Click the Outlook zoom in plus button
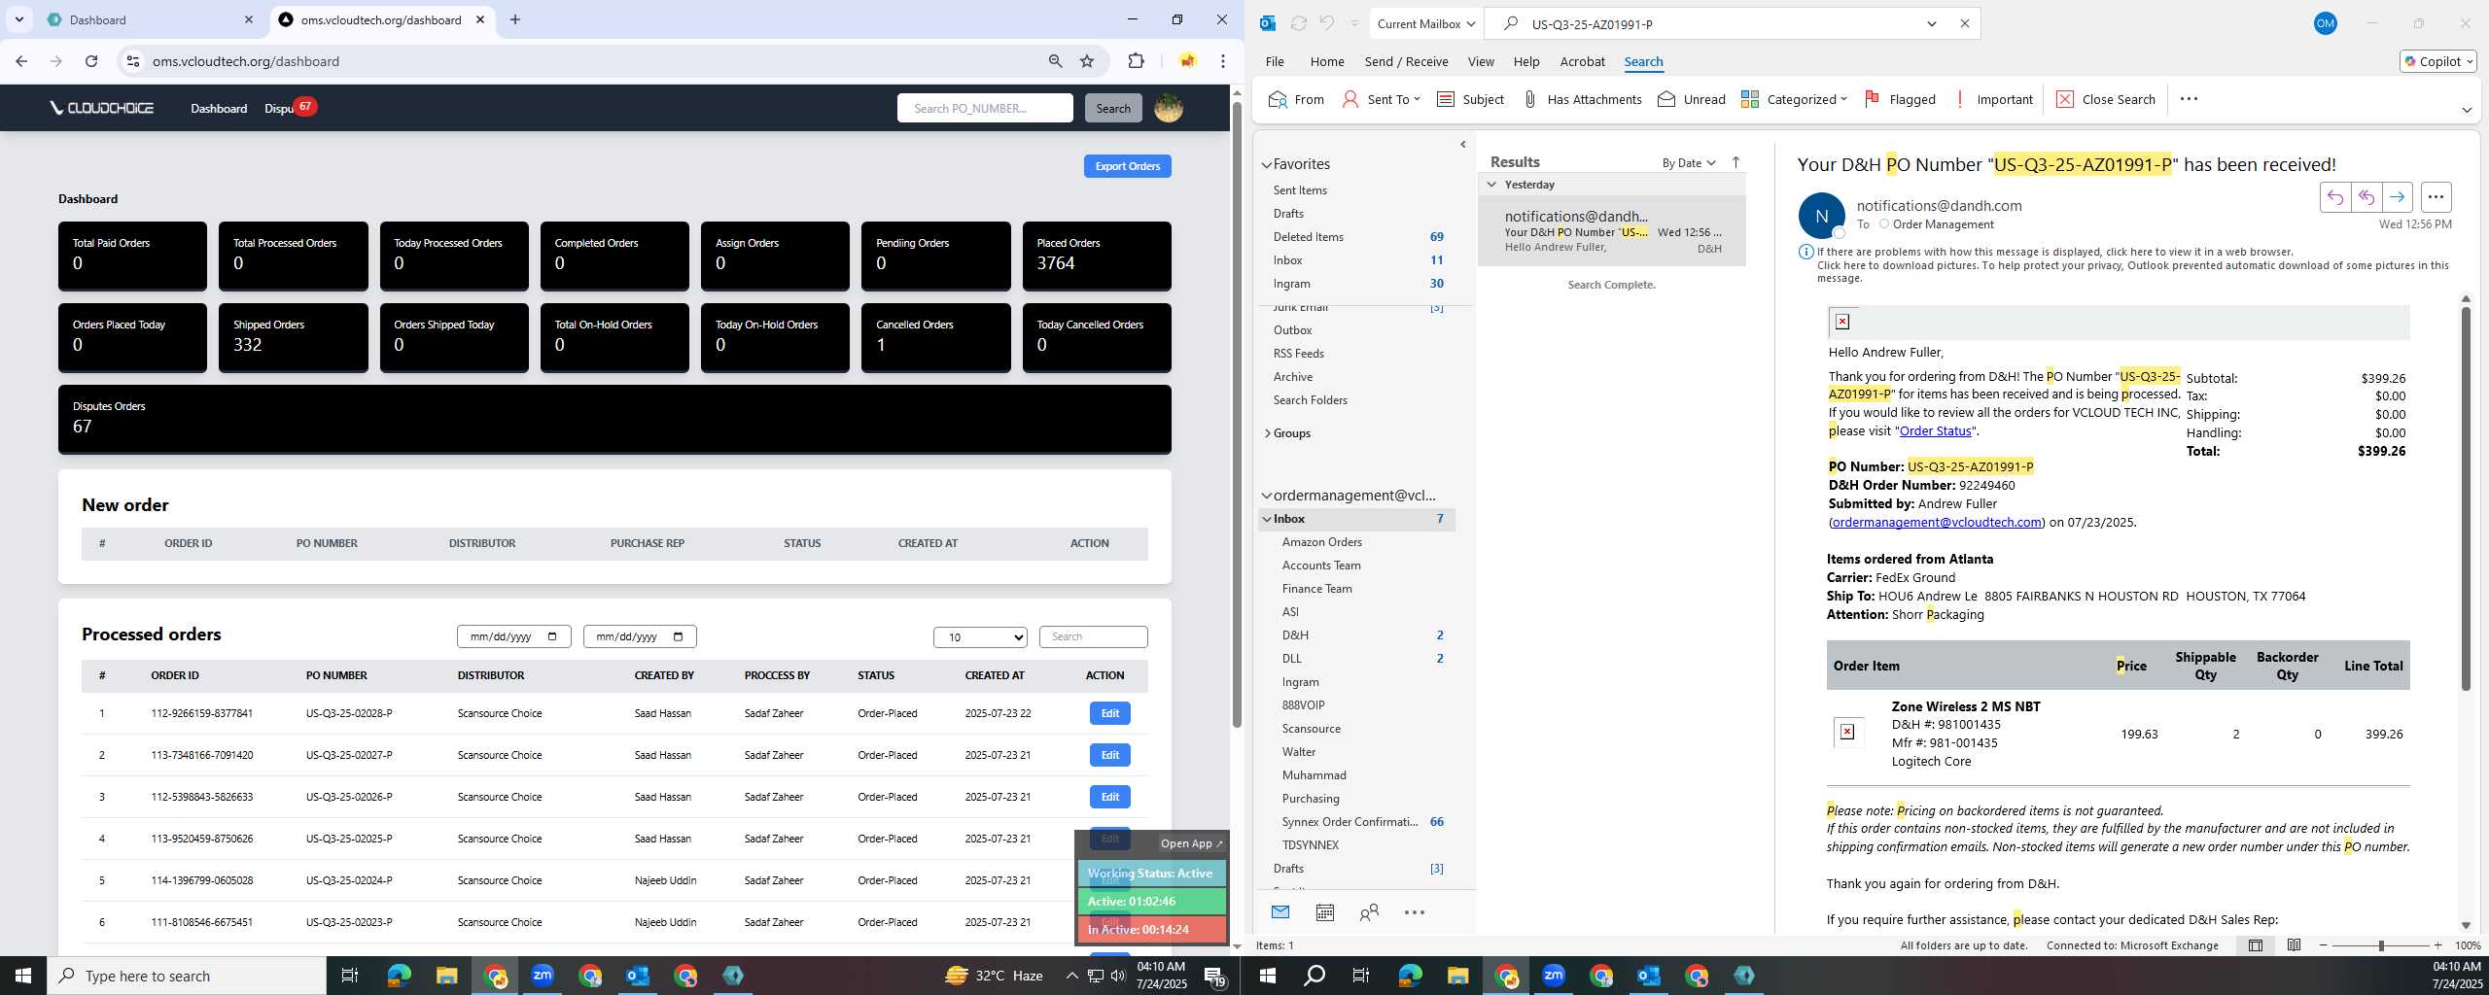 2437,945
